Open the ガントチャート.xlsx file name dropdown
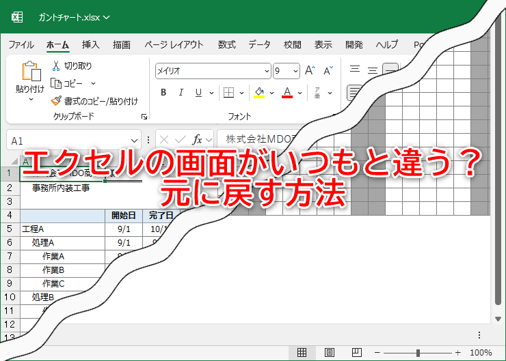 [x=75, y=17]
